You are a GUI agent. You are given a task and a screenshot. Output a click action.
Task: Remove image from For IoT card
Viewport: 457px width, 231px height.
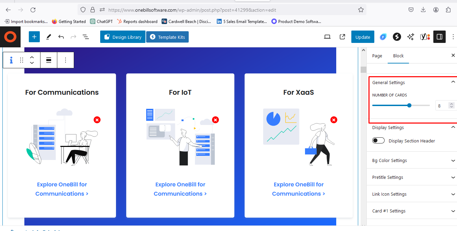click(x=215, y=120)
